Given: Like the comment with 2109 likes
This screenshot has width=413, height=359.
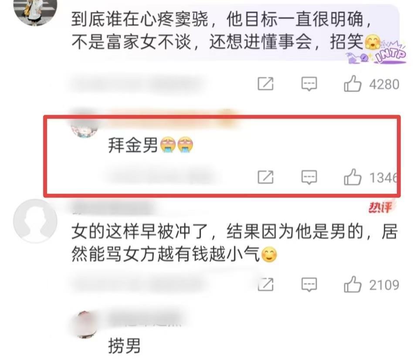Looking at the screenshot, I should click(x=352, y=284).
